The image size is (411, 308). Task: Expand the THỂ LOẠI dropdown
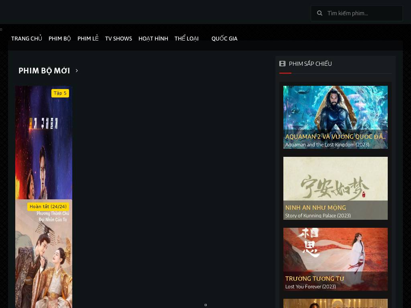pos(186,38)
